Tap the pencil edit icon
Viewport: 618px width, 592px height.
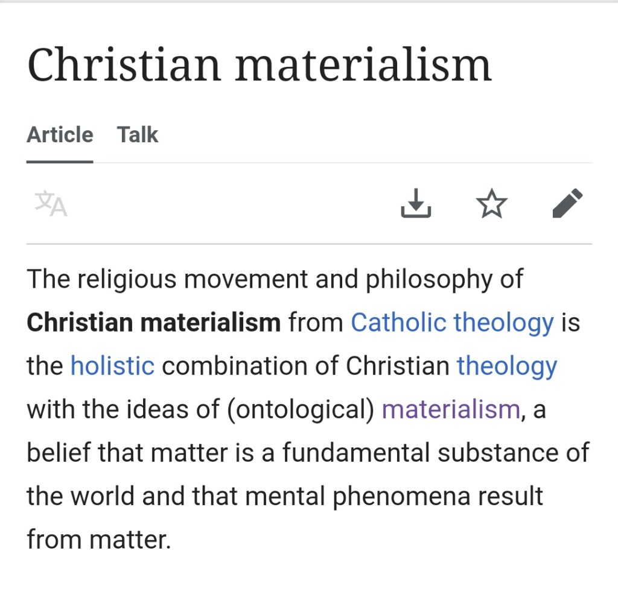(x=567, y=204)
